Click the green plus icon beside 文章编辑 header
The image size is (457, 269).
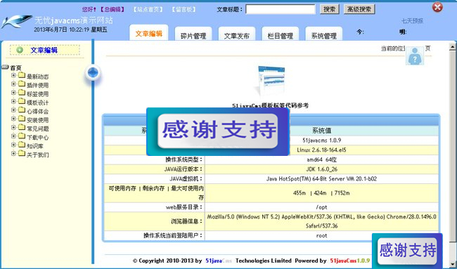(20, 50)
